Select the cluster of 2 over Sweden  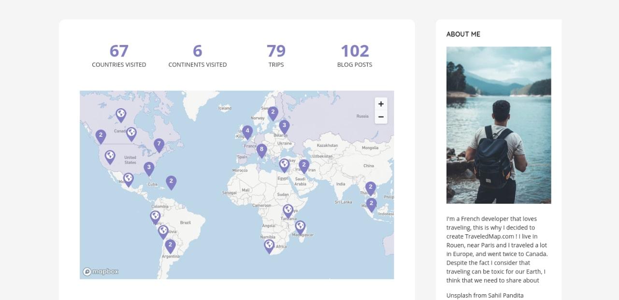tap(273, 113)
